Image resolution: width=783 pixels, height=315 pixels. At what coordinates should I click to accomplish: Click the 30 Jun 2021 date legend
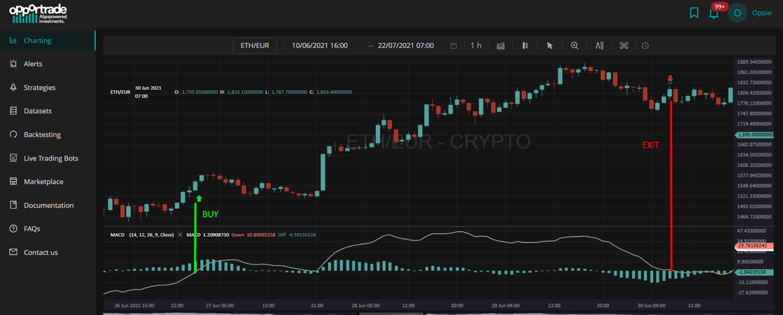[x=147, y=92]
